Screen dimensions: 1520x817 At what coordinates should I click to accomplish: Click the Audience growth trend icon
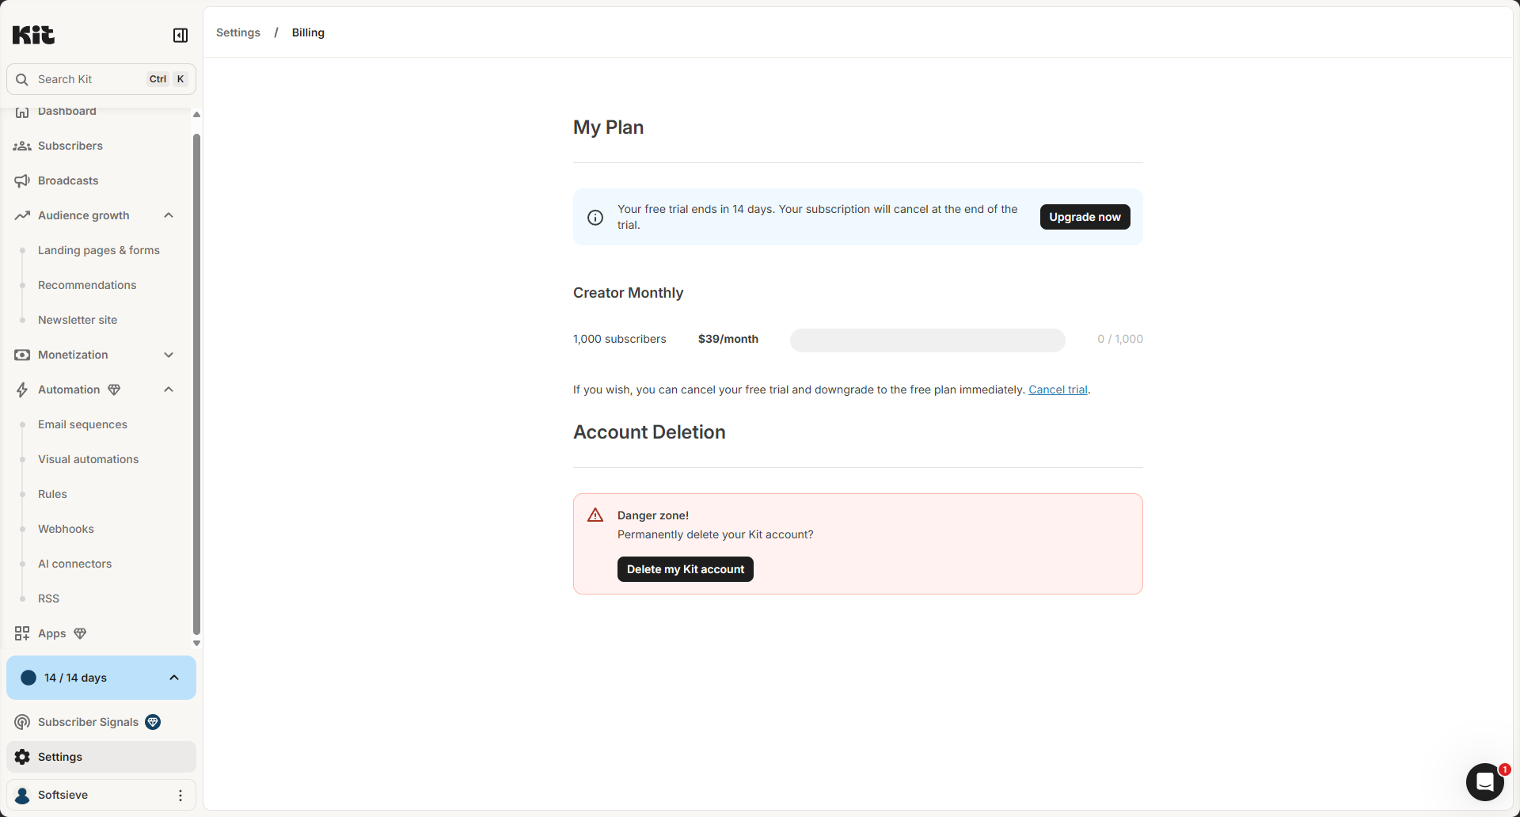22,215
